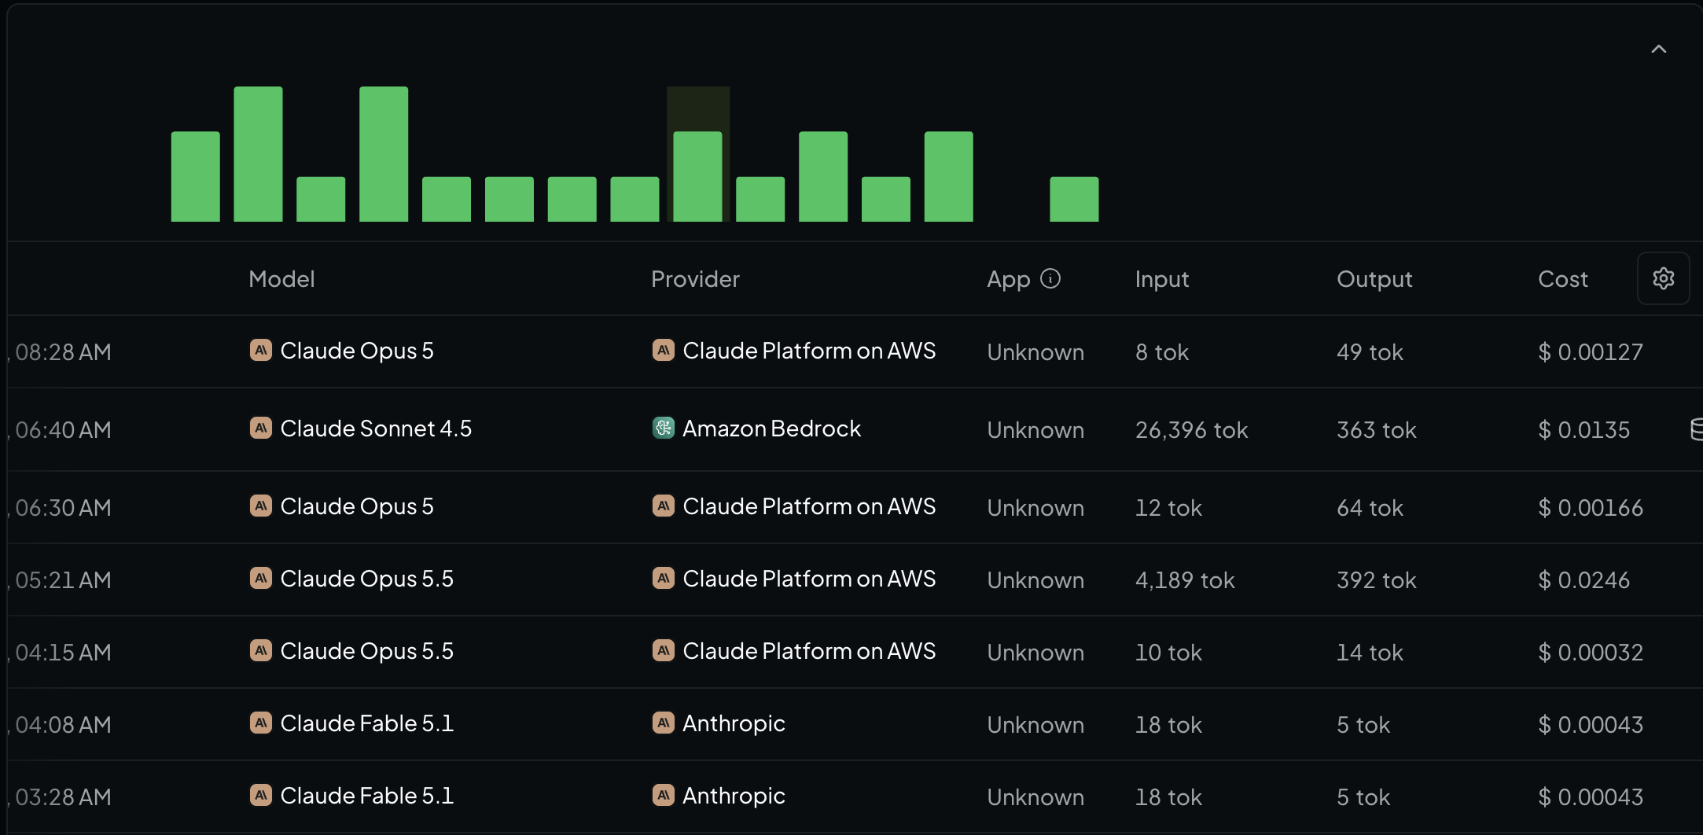Click the 'Claude Sonnet 4.5' model name
The image size is (1703, 835).
376,428
